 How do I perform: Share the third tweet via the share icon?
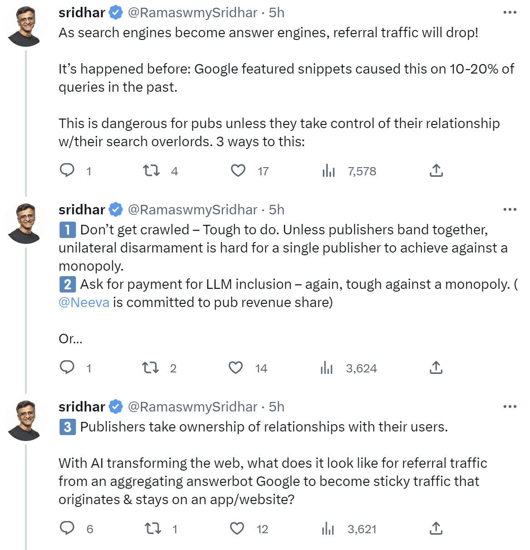pyautogui.click(x=436, y=529)
